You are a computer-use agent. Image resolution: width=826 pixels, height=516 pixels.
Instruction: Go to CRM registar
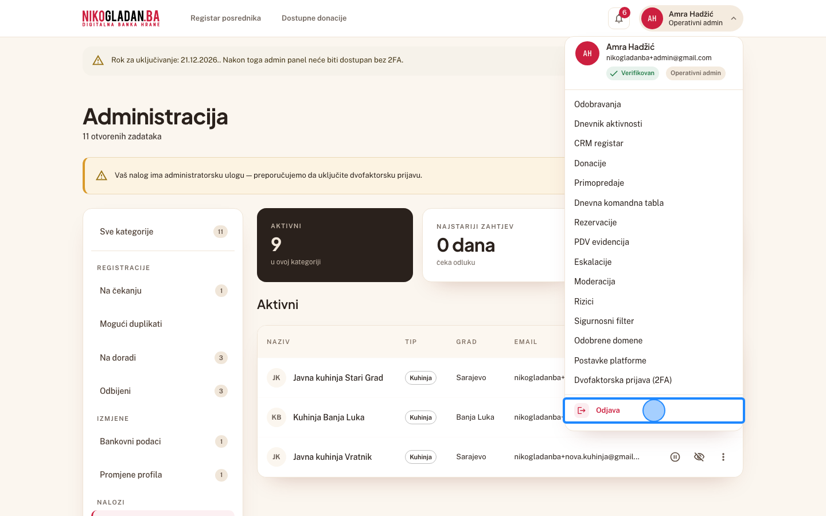point(654,143)
